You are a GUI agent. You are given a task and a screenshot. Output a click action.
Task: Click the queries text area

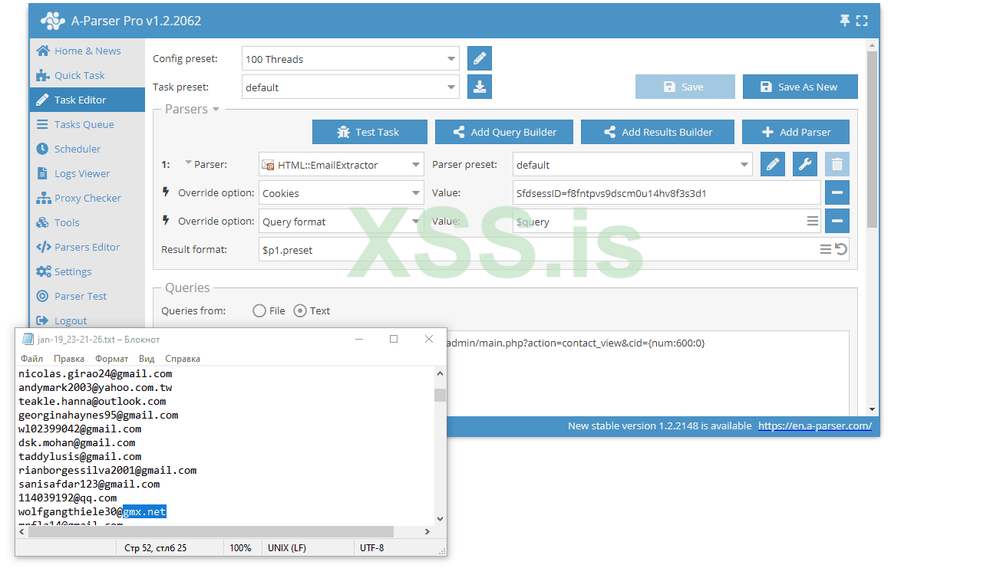click(x=648, y=373)
